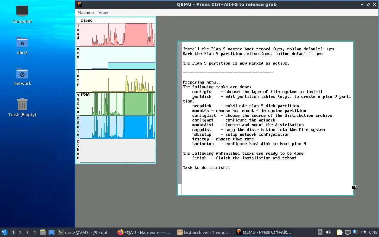Screen dimensions: 379x237
Task: Click the removable media eject tray icon
Action: (320, 232)
